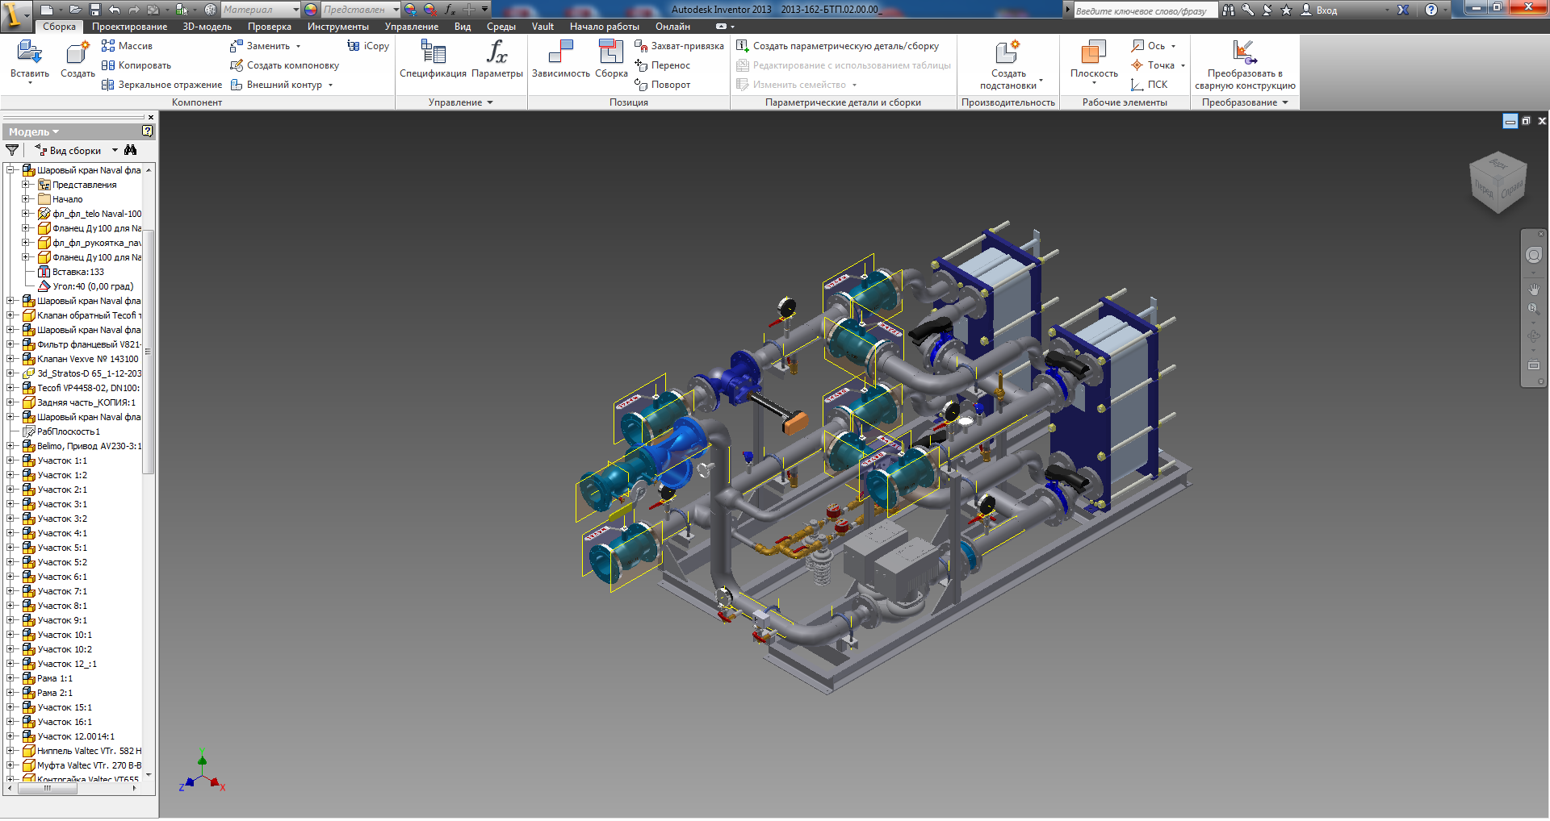This screenshot has height=821, width=1550.
Task: Expand the Участок 1:1 tree node
Action: tap(10, 461)
